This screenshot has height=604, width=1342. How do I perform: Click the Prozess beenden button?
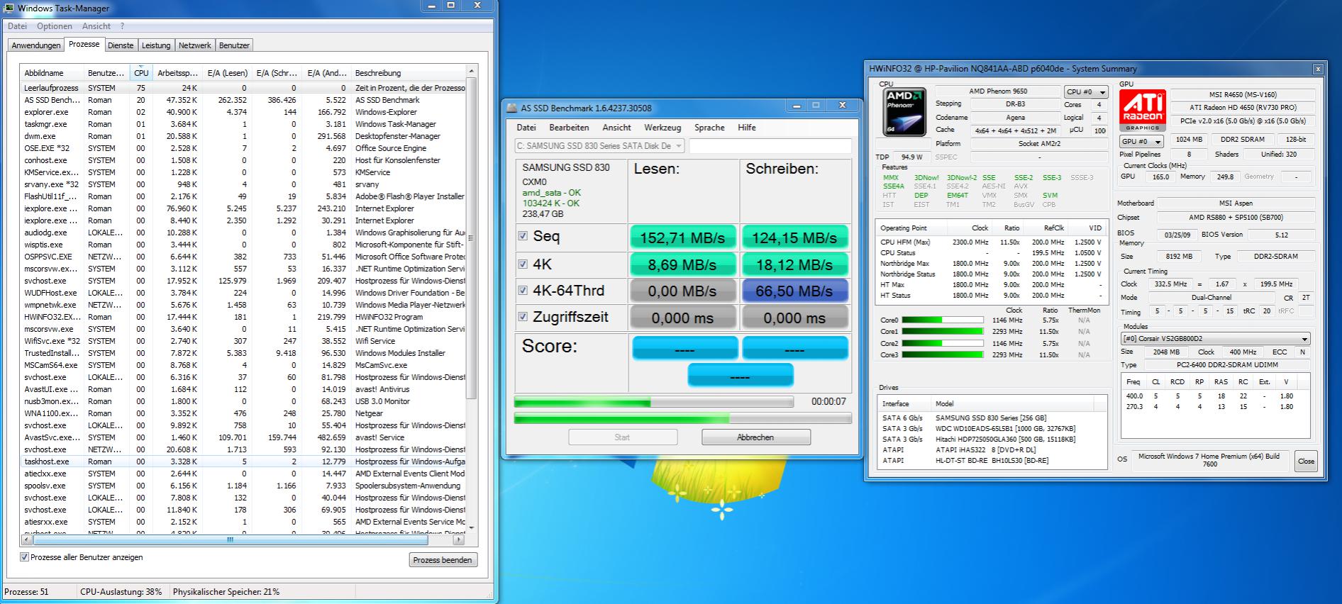click(443, 560)
